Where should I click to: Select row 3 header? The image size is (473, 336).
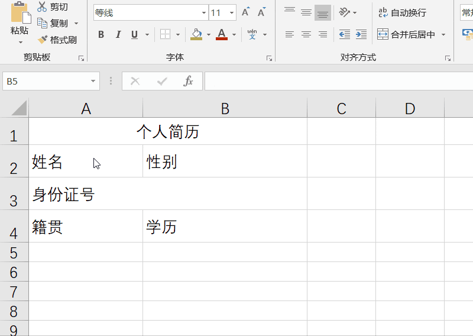tap(14, 198)
